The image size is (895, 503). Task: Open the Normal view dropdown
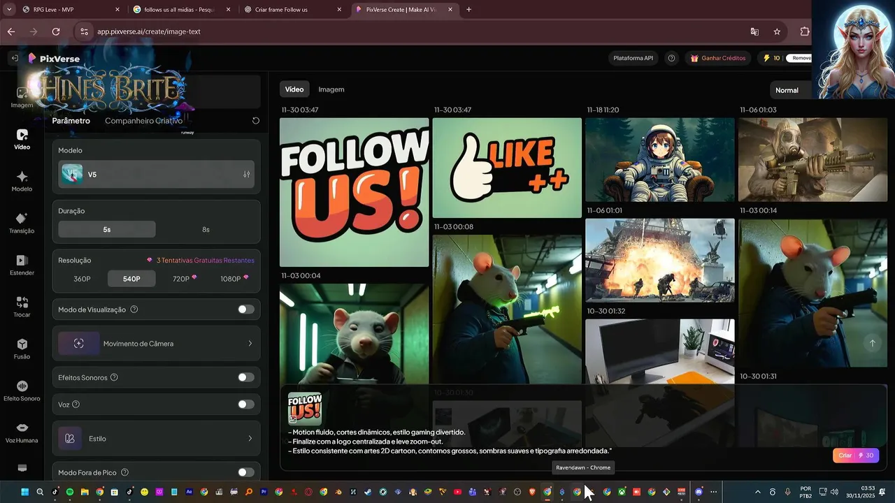790,90
